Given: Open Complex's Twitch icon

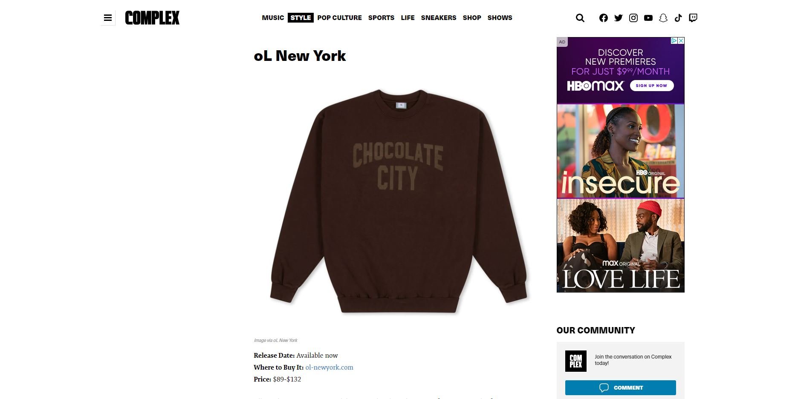Looking at the screenshot, I should [x=693, y=18].
